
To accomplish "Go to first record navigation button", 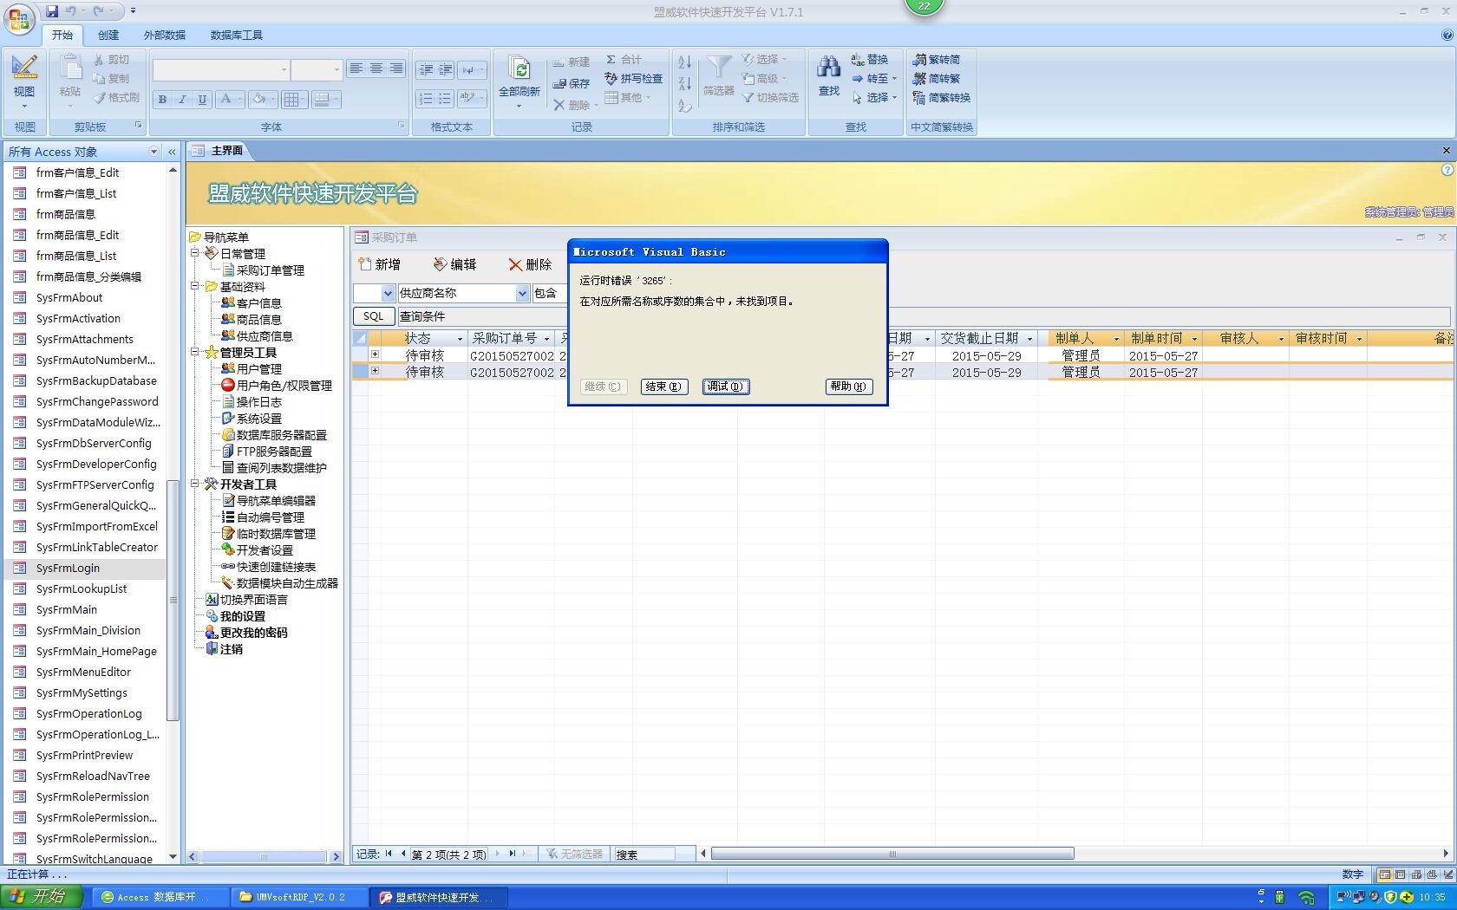I will pos(389,854).
